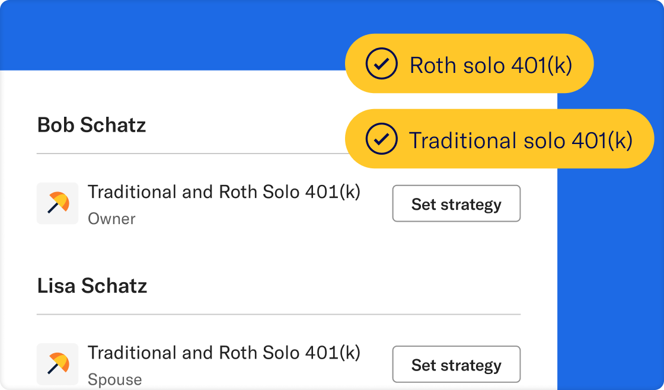
Task: Click the umbrella icon in Lisa's account row
Action: (x=58, y=364)
